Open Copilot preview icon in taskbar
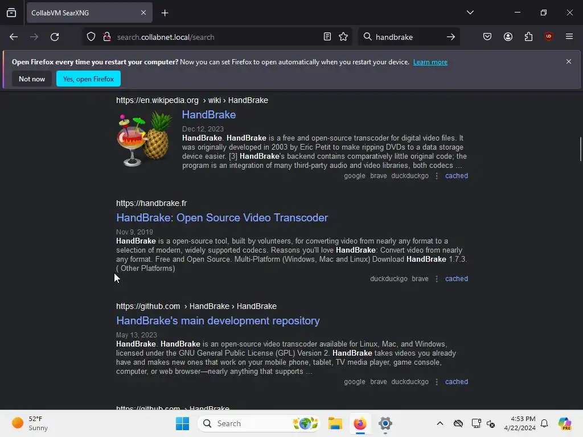The image size is (583, 437). [565, 423]
